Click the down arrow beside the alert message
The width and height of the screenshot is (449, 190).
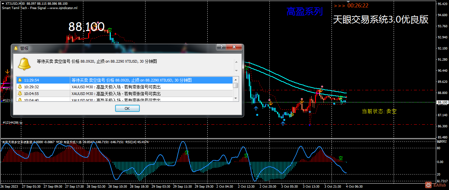pyautogui.click(x=236, y=70)
